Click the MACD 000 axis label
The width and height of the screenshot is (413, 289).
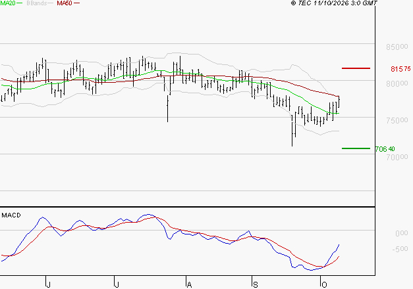click(402, 233)
